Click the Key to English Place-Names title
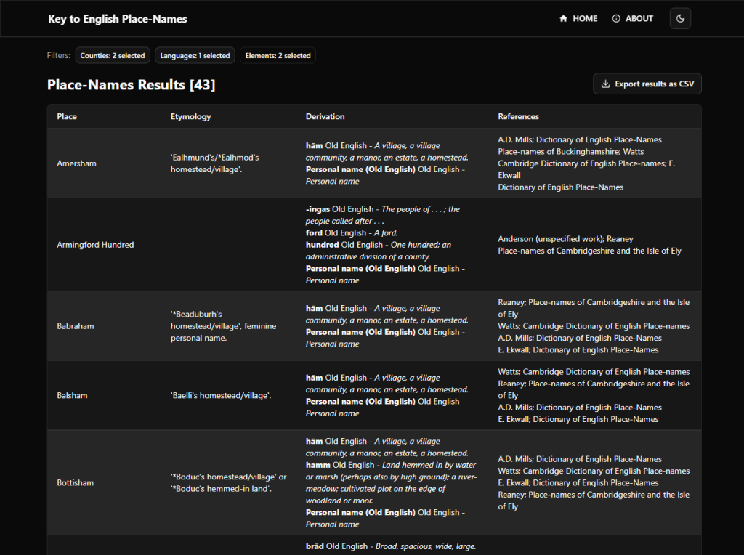This screenshot has height=555, width=744. 118,19
